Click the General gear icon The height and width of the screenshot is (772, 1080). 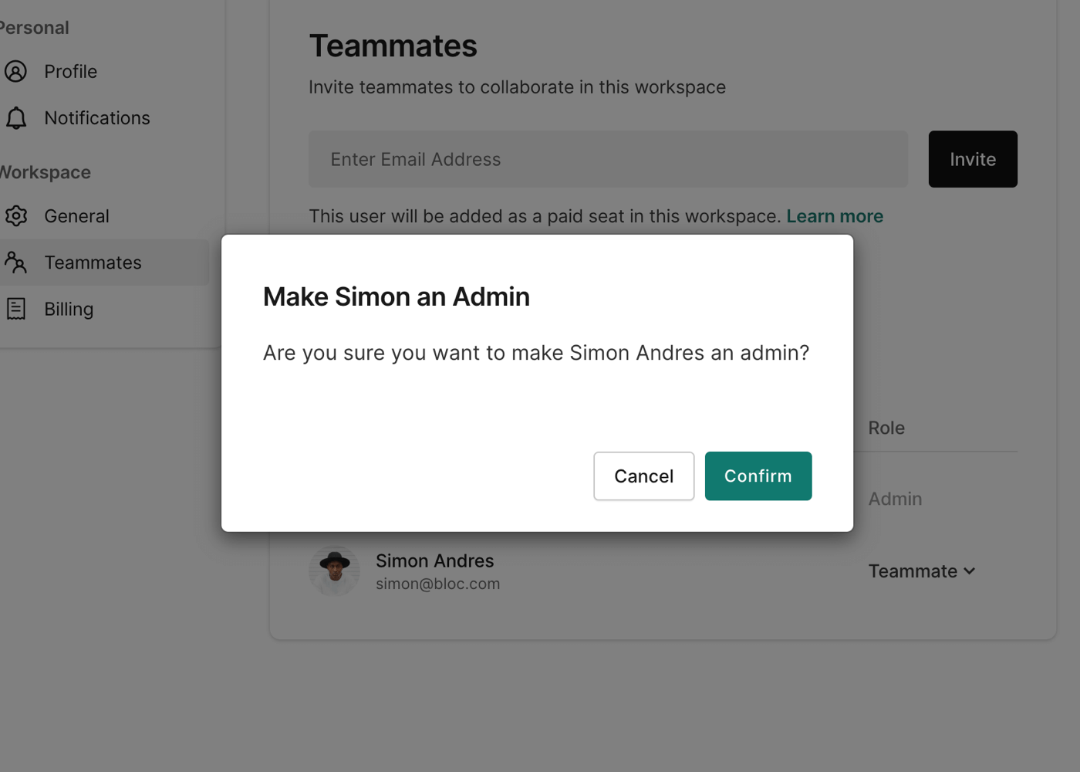(x=16, y=216)
